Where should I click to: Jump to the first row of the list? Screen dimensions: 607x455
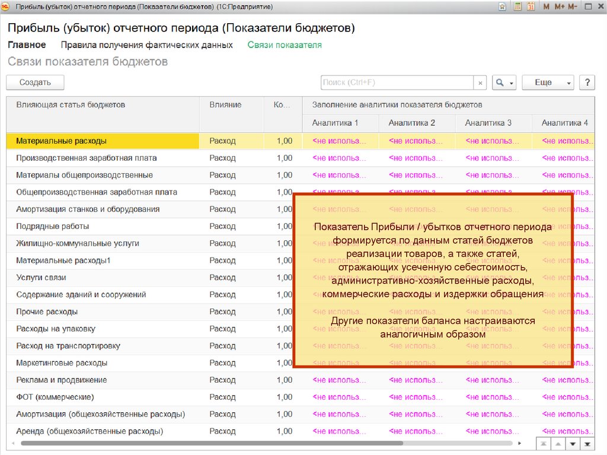point(542,443)
